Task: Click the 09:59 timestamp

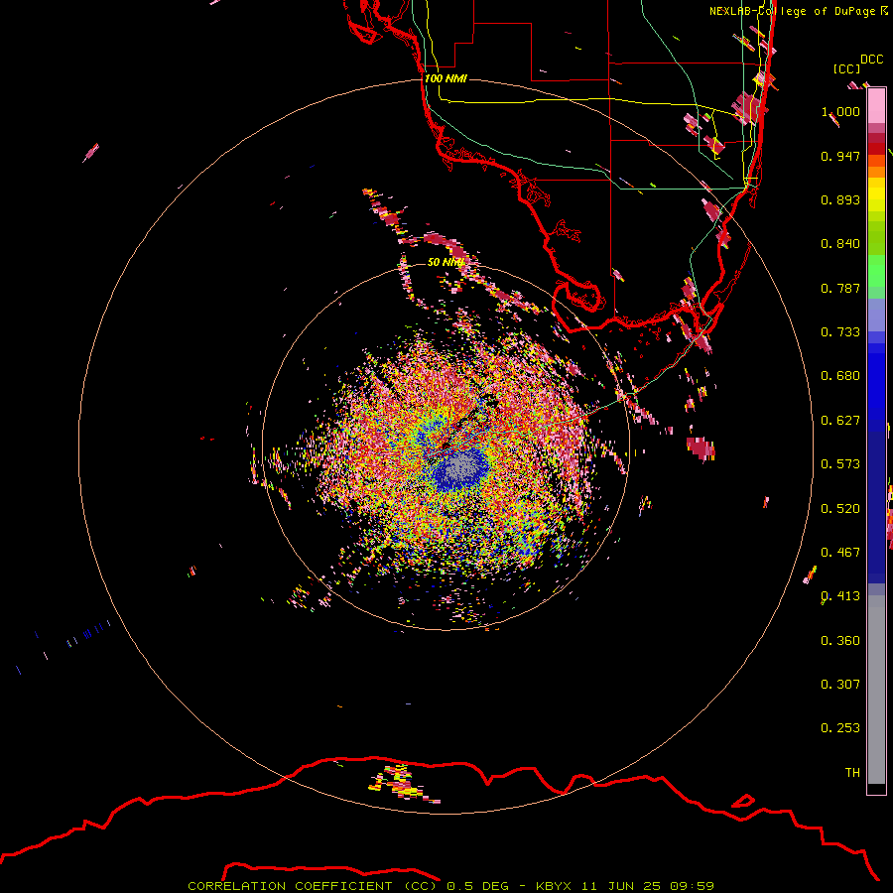Action: pos(692,886)
